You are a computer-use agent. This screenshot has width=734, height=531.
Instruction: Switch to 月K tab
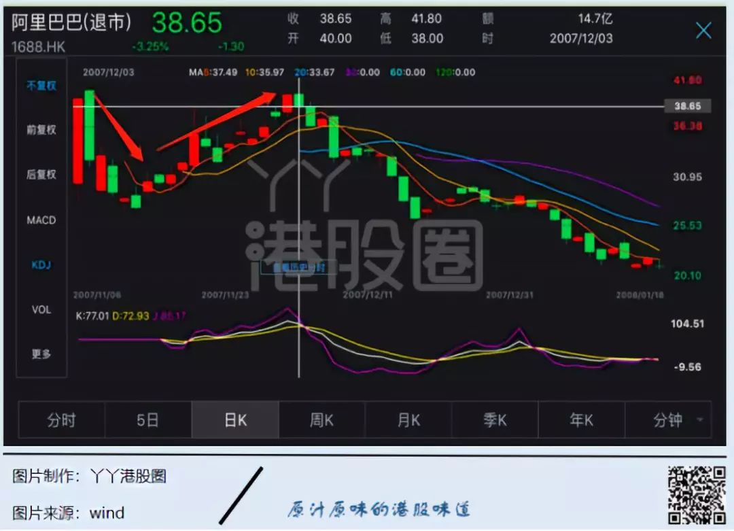click(408, 420)
